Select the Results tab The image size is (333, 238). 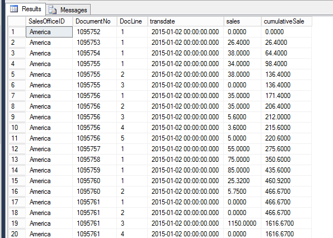click(26, 9)
